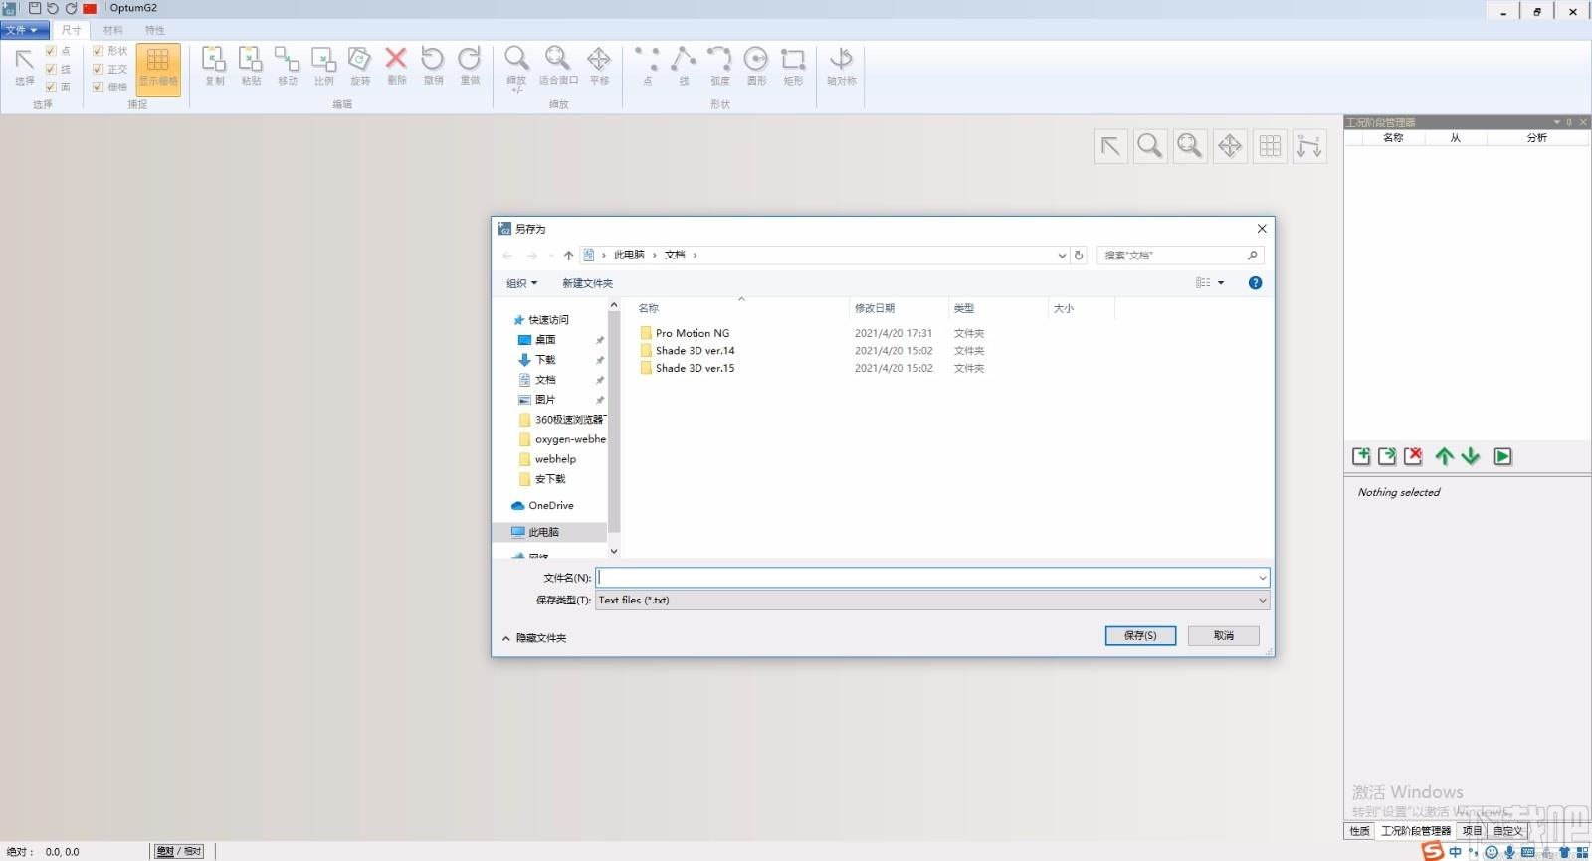Image resolution: width=1592 pixels, height=861 pixels.
Task: Click the dialog refresh button
Action: click(1079, 256)
